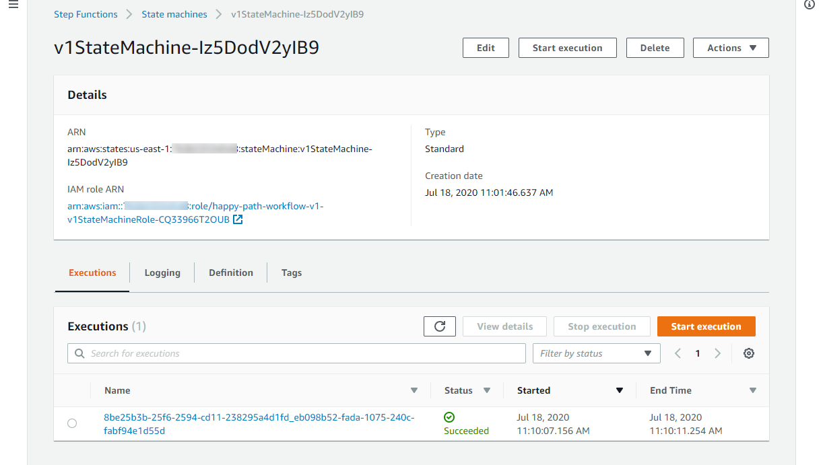Select the execution row radio button

72,423
